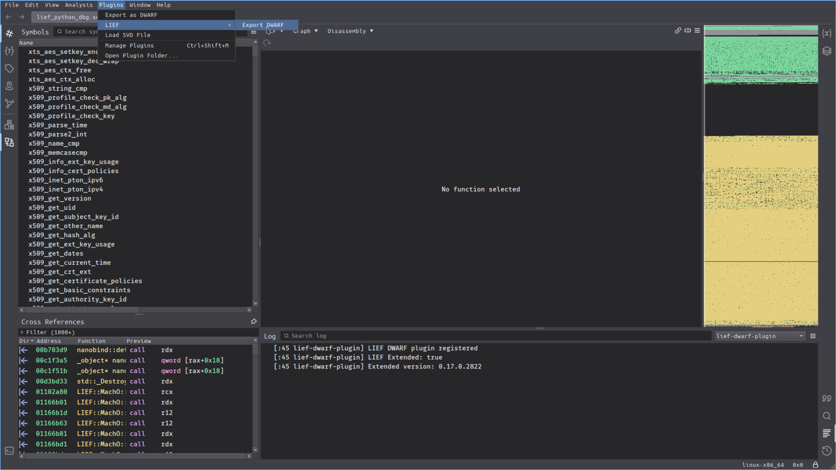The height and width of the screenshot is (470, 836).
Task: Open the stacked layers sidebar icon
Action: 827,51
